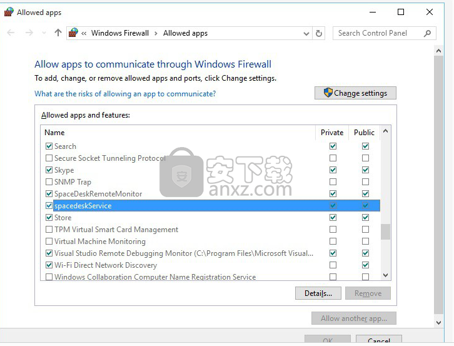This screenshot has width=454, height=346.
Task: Toggle Public checkbox for Store
Action: 365,217
